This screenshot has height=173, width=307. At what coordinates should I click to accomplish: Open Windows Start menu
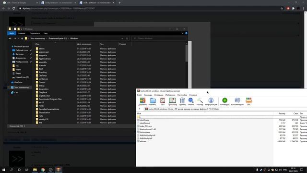[x=4, y=170]
